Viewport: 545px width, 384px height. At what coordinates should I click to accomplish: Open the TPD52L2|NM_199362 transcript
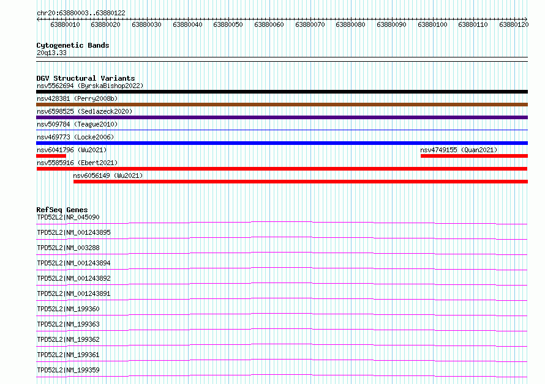(x=68, y=339)
